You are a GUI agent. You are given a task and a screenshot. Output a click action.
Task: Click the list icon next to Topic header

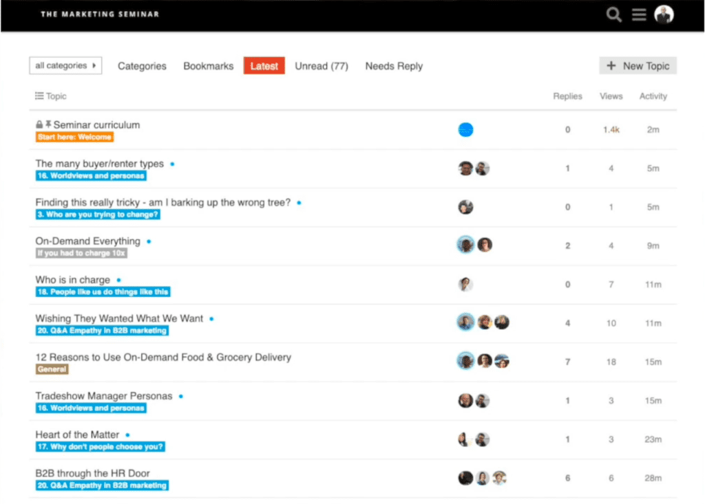[39, 96]
